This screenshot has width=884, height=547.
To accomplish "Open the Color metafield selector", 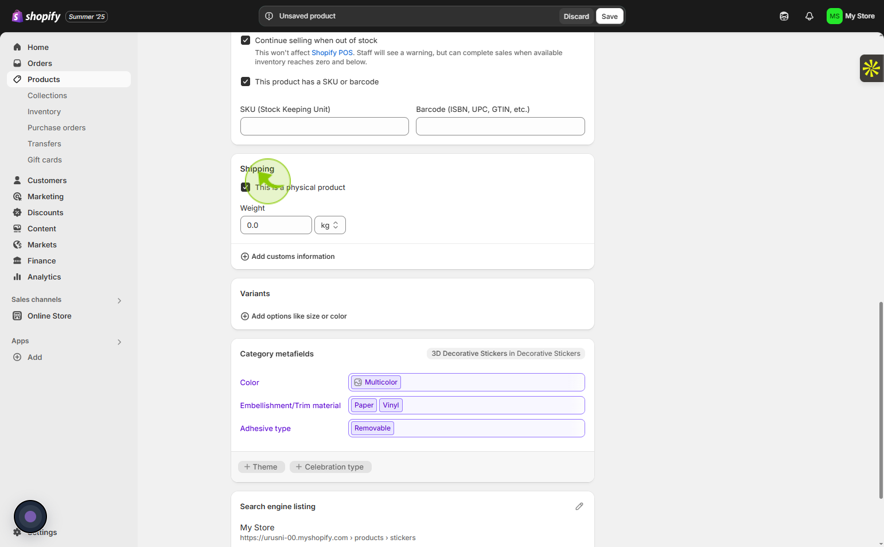I will pos(466,382).
